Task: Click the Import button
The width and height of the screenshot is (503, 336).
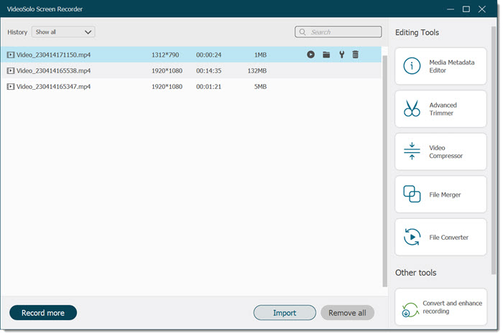Action: point(285,313)
